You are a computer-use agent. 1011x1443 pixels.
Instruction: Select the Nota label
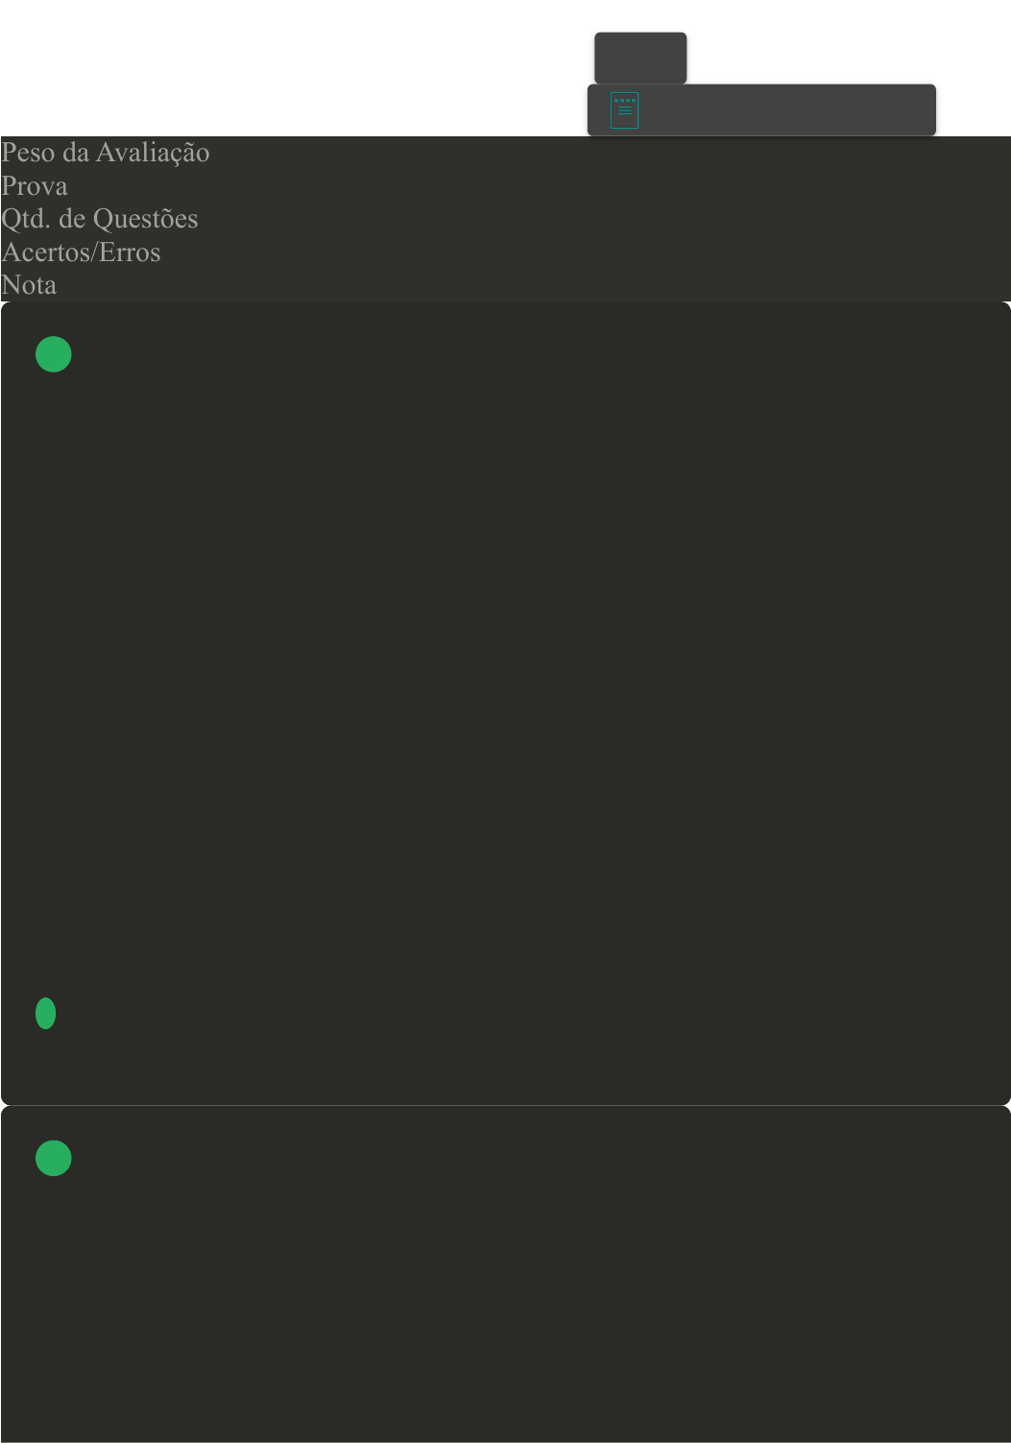pyautogui.click(x=29, y=285)
